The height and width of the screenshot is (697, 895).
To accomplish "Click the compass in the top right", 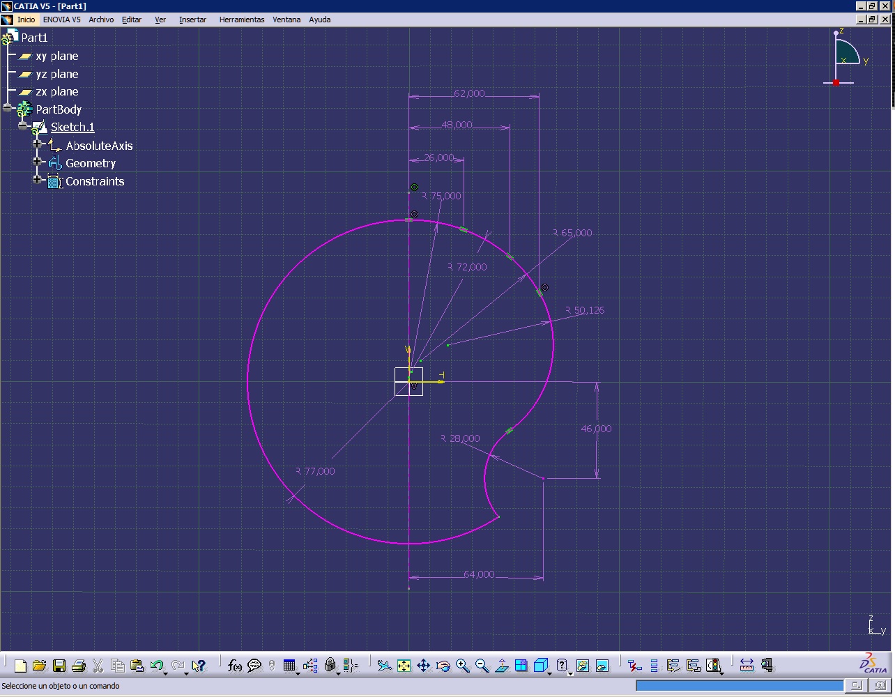I will 846,57.
